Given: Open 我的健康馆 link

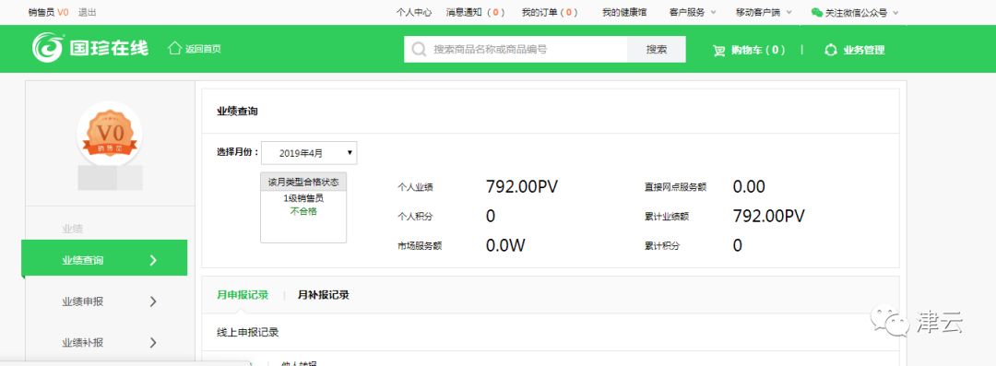Looking at the screenshot, I should point(624,12).
